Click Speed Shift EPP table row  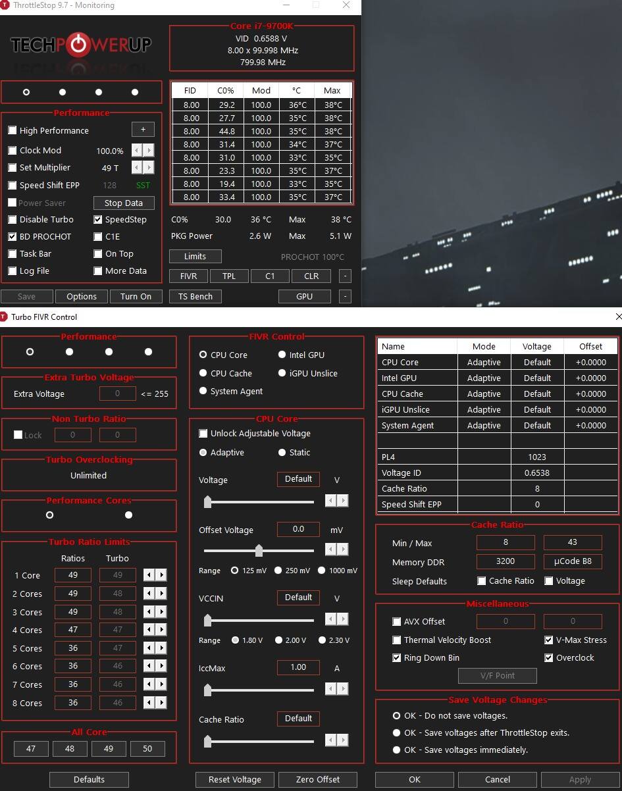coord(497,504)
